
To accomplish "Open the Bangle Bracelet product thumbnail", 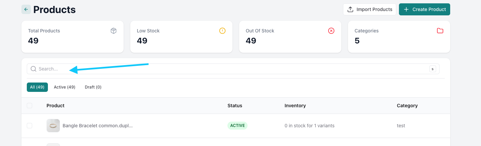I will pyautogui.click(x=53, y=126).
